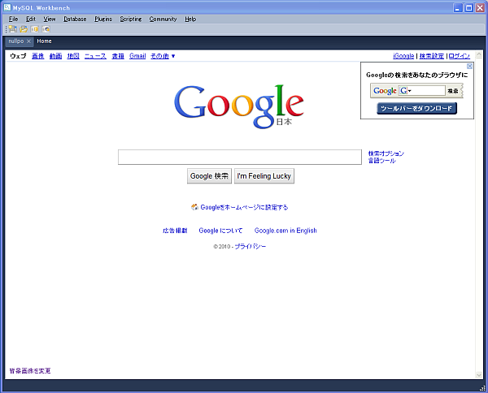Open the 書籍 link in top navigation
The width and height of the screenshot is (488, 393).
point(118,56)
